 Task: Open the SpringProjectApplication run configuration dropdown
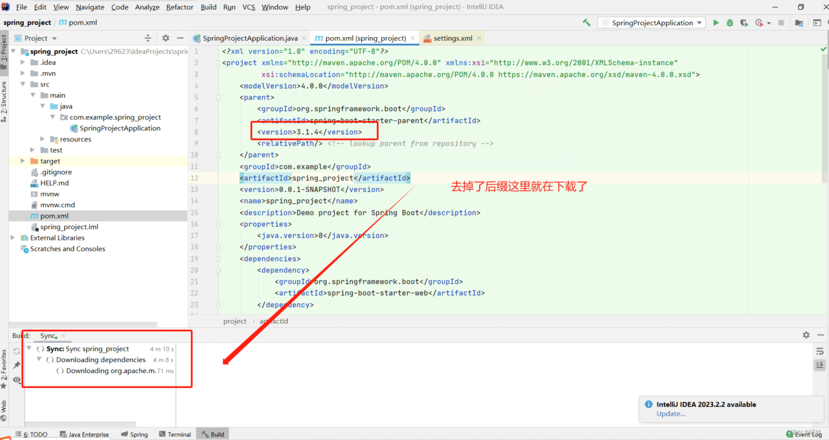(652, 23)
